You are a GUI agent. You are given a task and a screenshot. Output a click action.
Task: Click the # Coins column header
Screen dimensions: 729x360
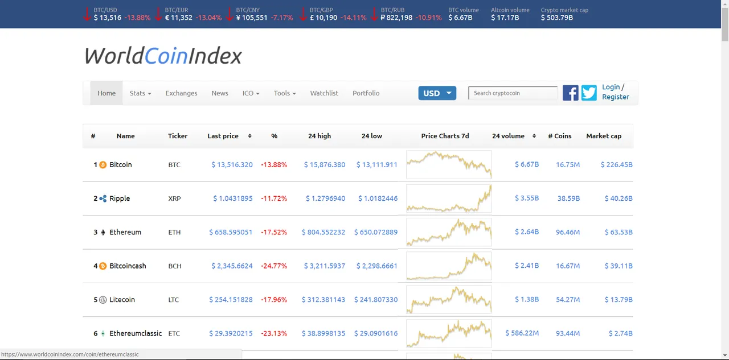tap(559, 136)
